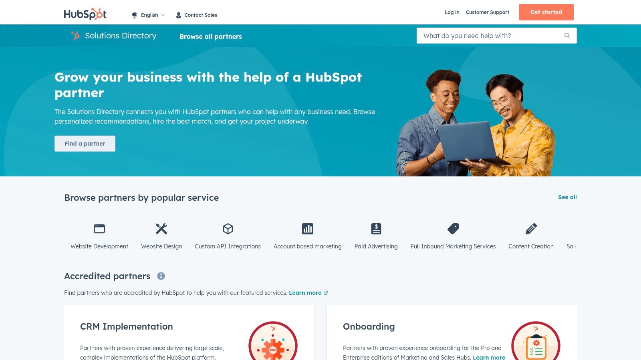Open the Browse all partners tab
The width and height of the screenshot is (641, 360).
(211, 36)
